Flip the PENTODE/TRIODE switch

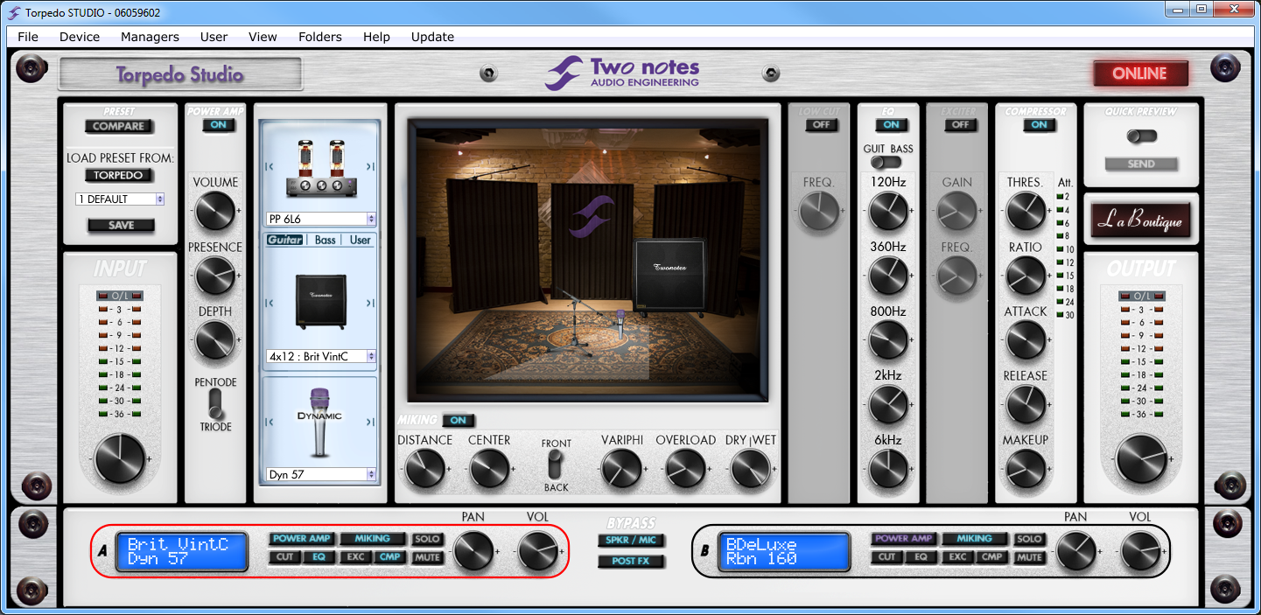tap(214, 404)
